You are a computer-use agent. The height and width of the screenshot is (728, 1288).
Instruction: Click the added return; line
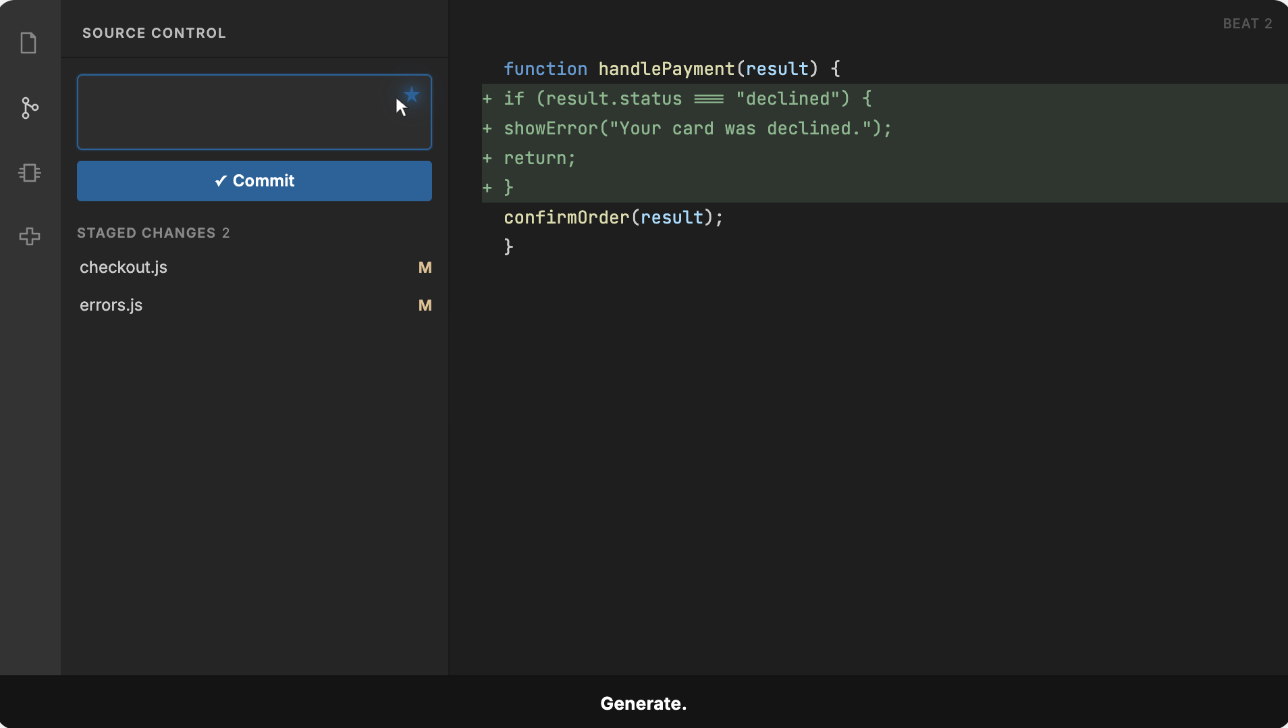point(884,158)
